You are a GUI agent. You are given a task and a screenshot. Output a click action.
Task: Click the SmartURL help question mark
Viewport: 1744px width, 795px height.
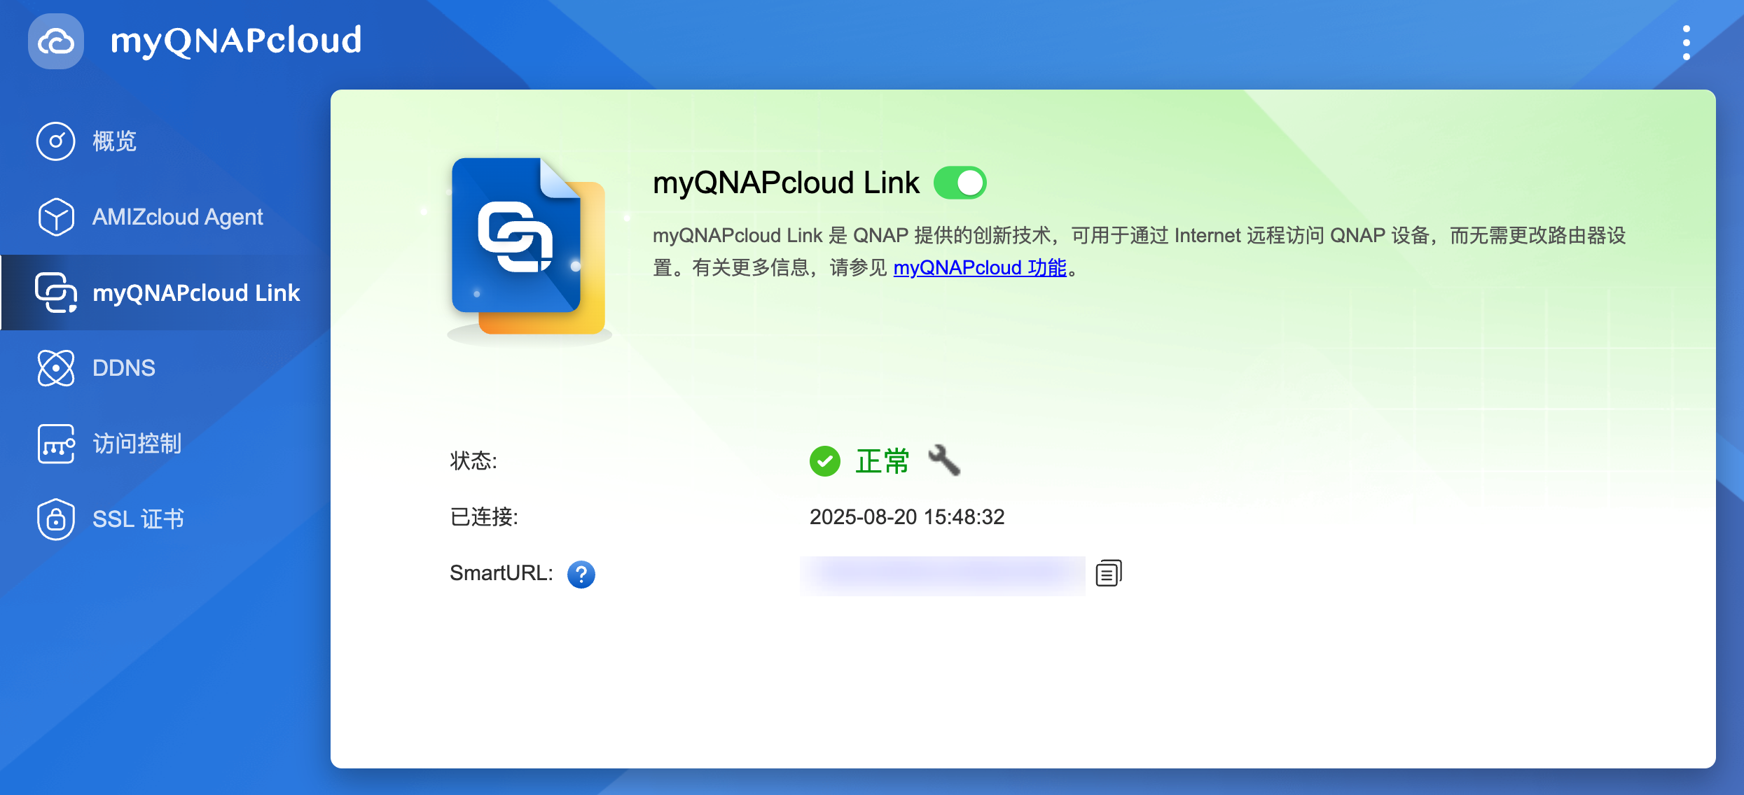tap(581, 575)
